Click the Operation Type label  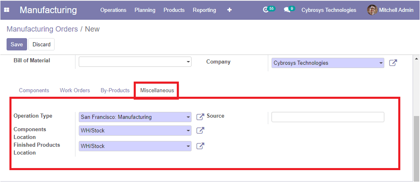33,116
